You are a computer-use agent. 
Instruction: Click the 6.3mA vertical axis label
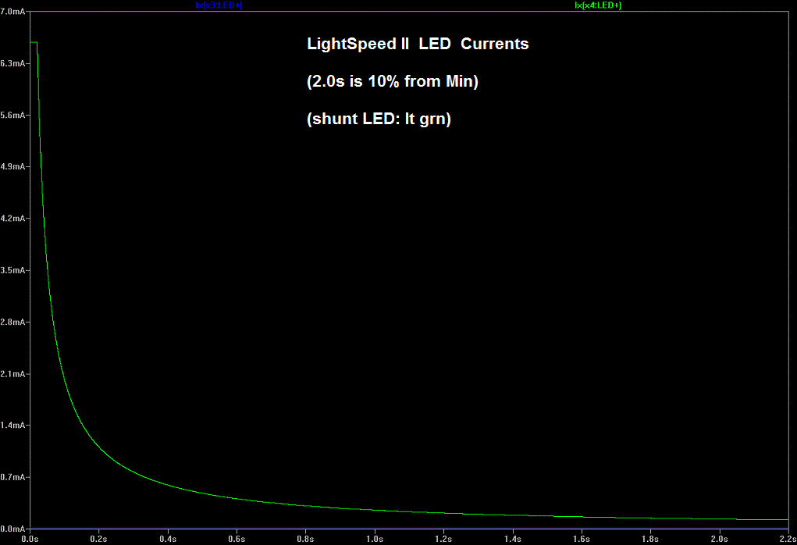point(12,63)
